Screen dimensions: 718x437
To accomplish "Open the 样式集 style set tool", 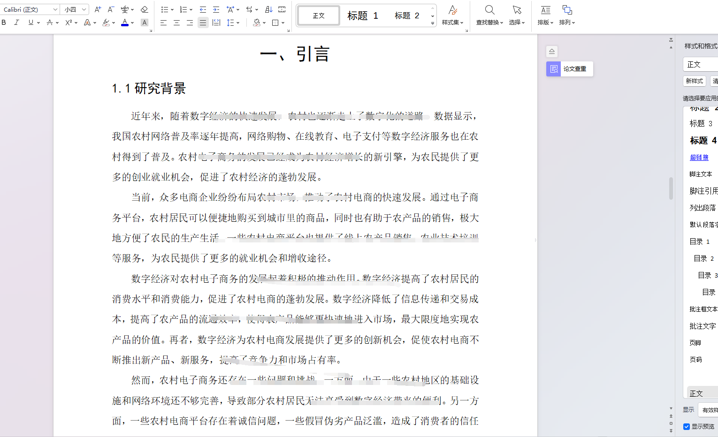I will (x=453, y=15).
